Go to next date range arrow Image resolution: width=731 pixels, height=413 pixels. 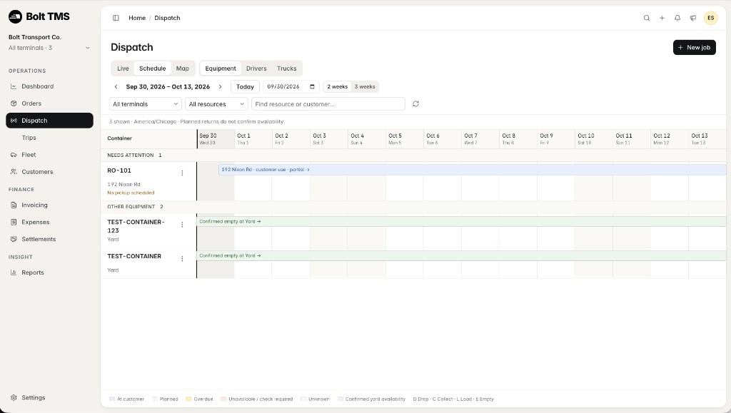220,86
